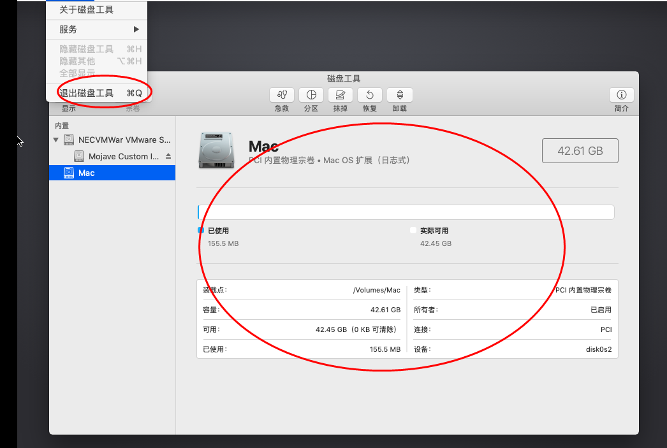Click the PCI connection value

(x=606, y=330)
